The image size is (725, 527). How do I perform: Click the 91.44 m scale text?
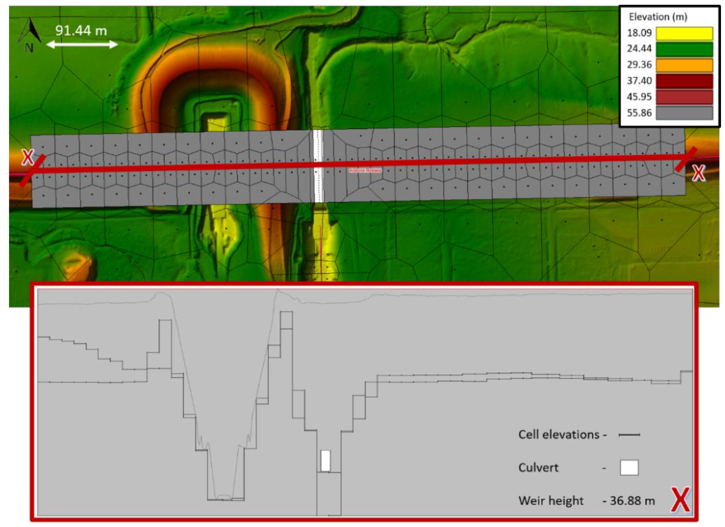click(x=81, y=31)
